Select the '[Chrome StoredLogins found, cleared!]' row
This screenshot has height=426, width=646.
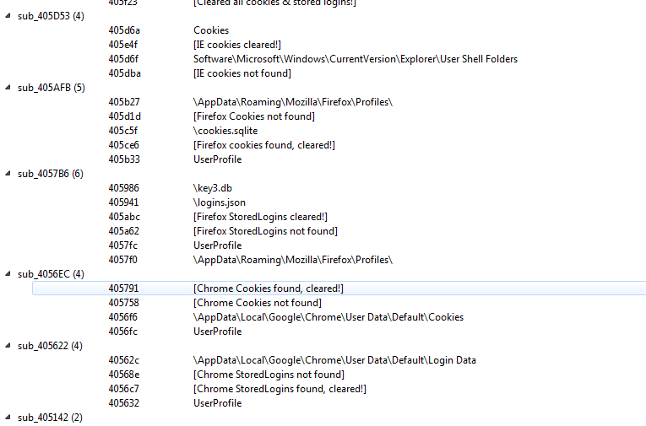(280, 389)
